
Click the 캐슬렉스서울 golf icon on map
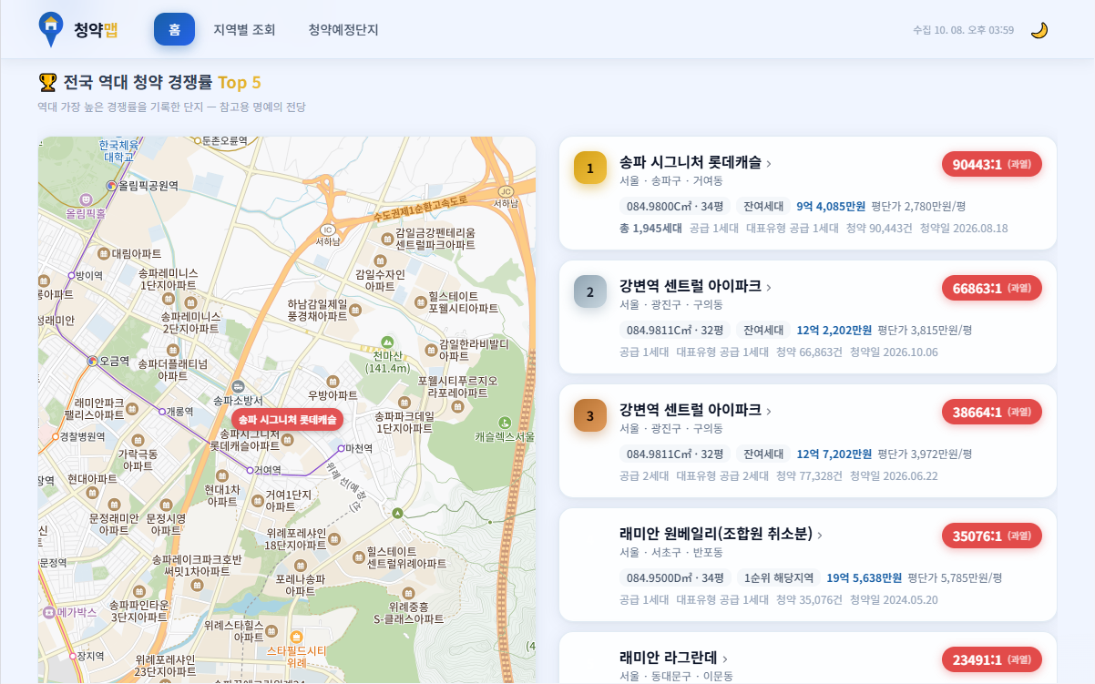[x=504, y=422]
